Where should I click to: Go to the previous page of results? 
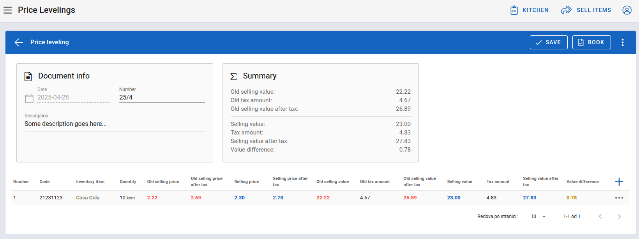click(x=600, y=216)
